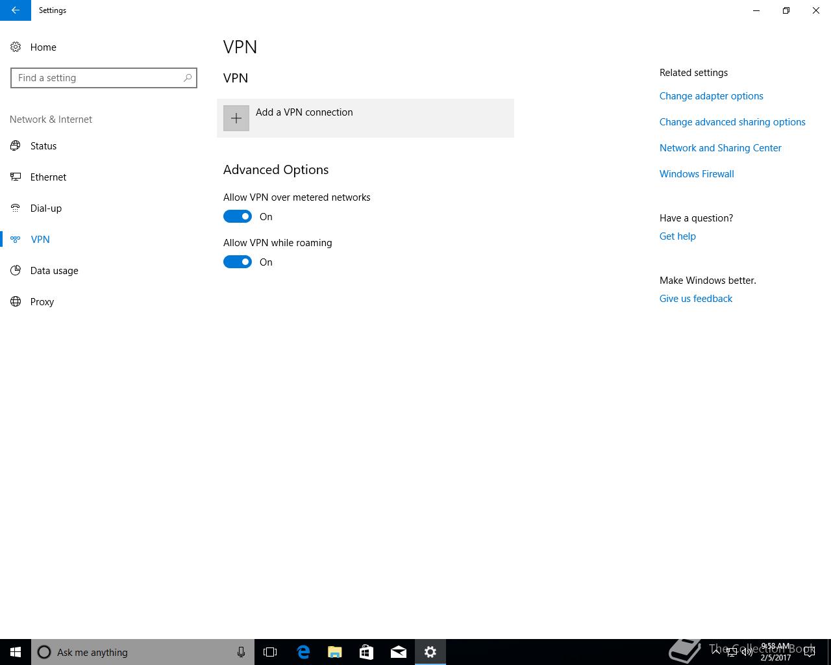Click the search magnifier icon in Find a setting
This screenshot has height=665, width=831.
click(x=188, y=78)
